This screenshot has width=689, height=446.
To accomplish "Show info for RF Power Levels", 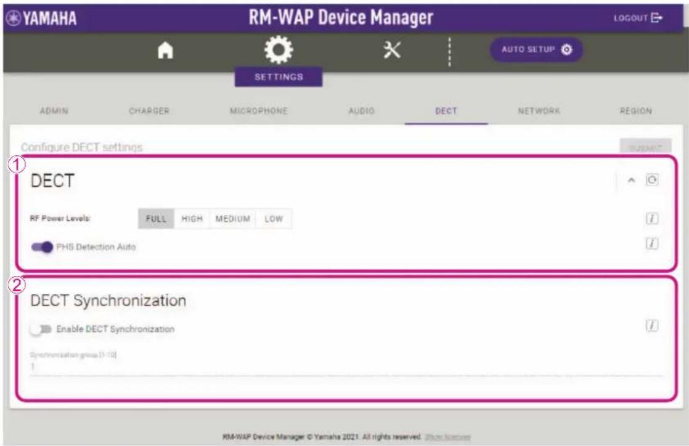I will [x=652, y=219].
